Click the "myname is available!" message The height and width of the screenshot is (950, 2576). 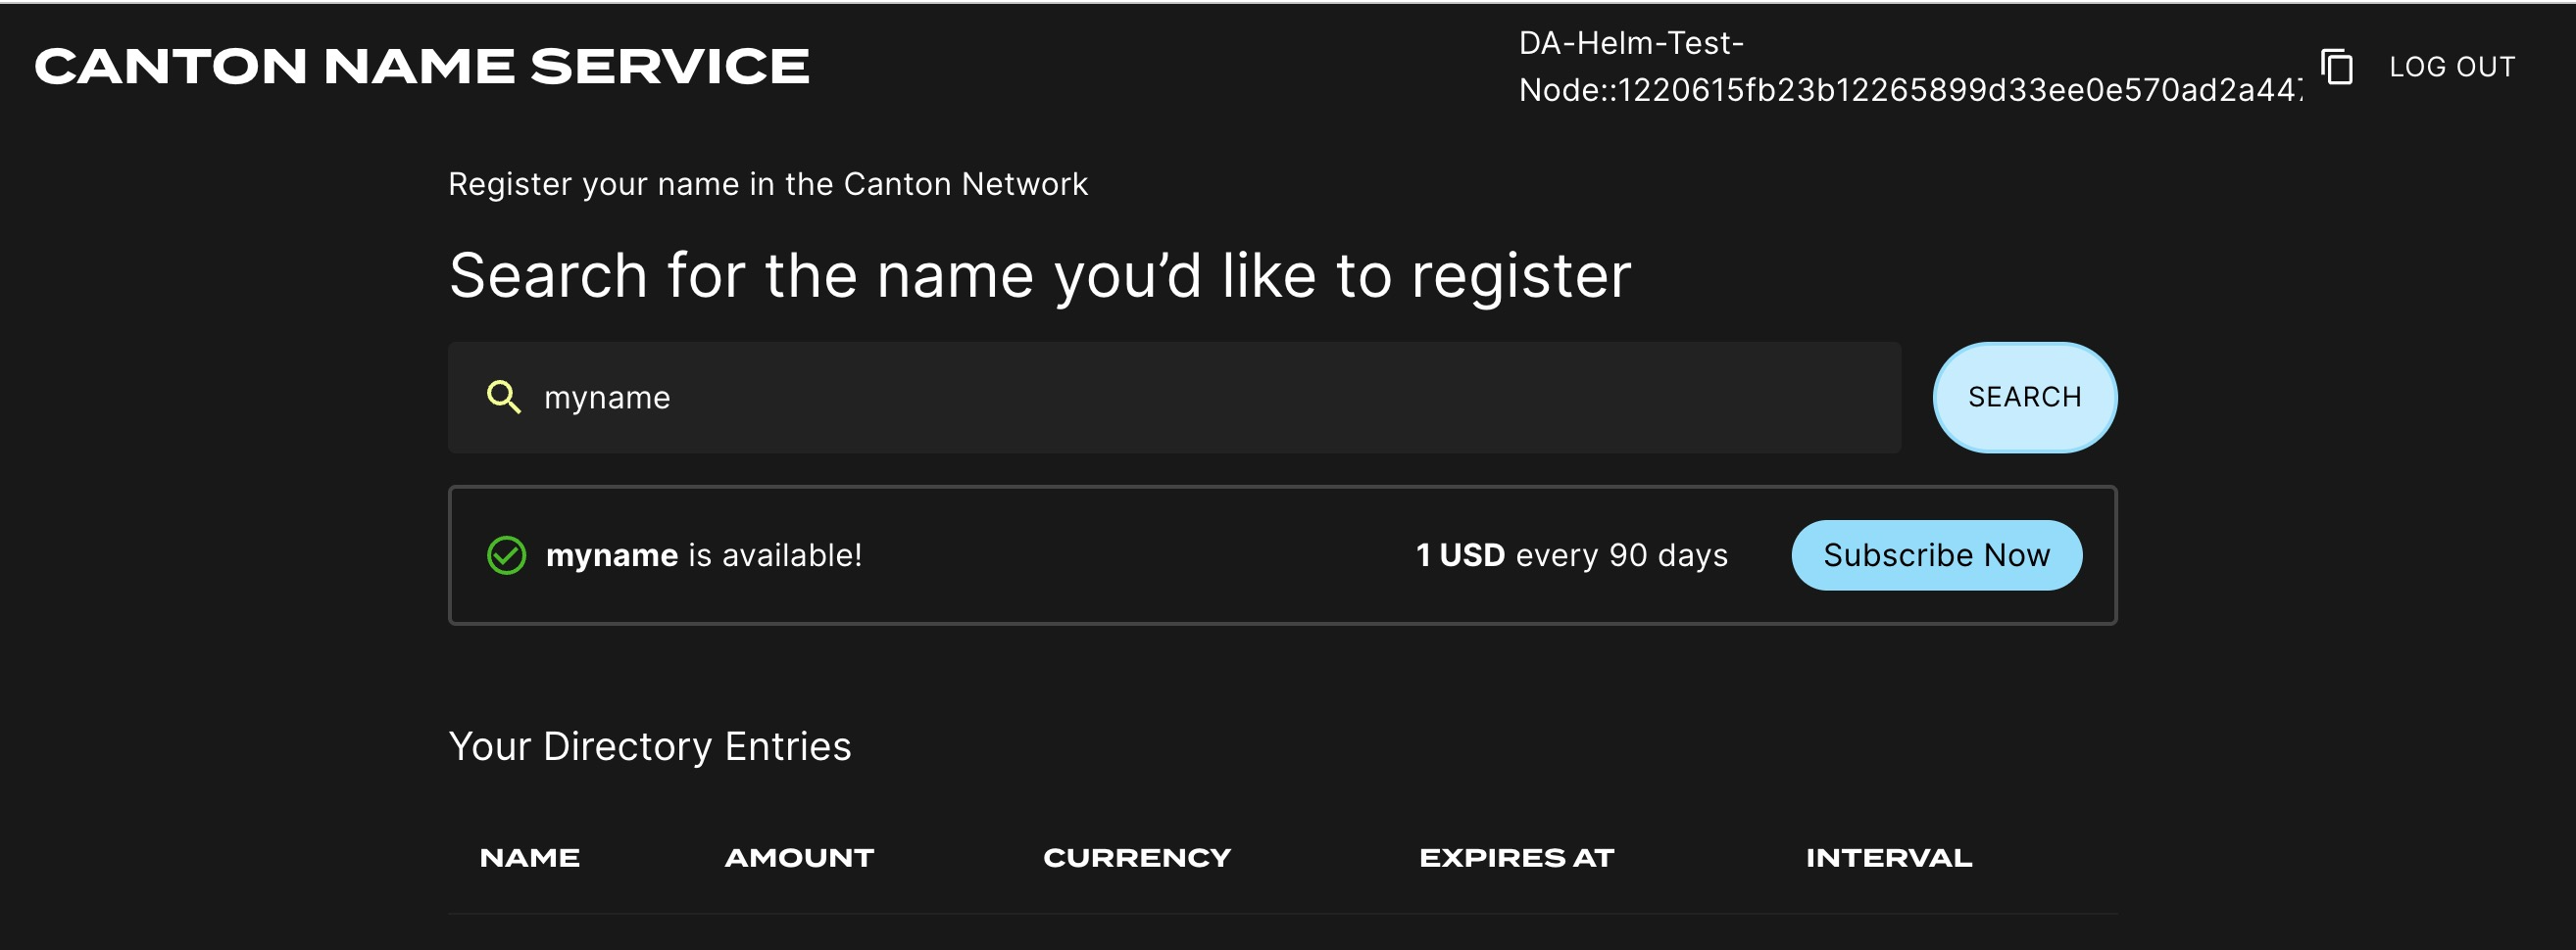[x=703, y=555]
